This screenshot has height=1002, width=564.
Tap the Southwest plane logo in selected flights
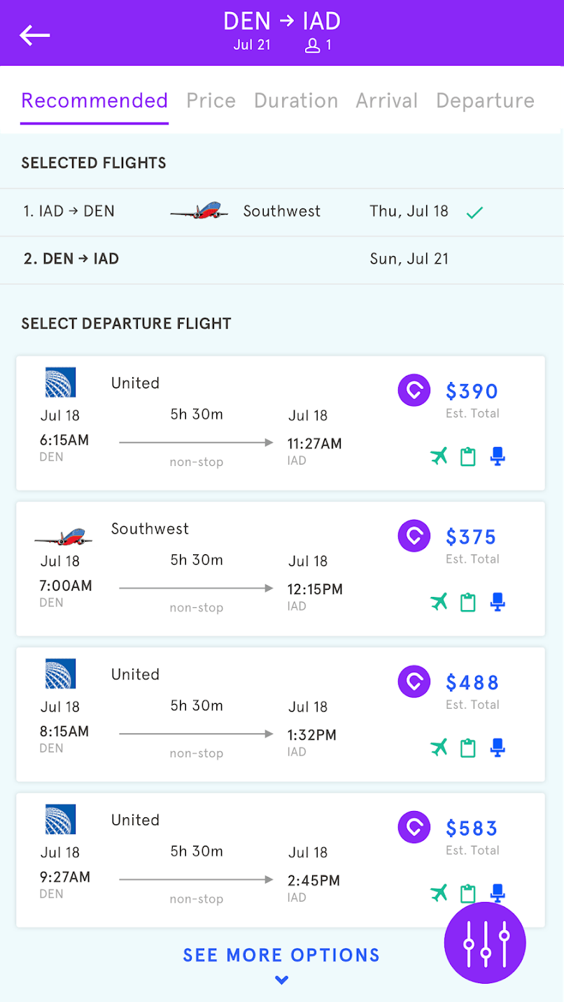199,211
